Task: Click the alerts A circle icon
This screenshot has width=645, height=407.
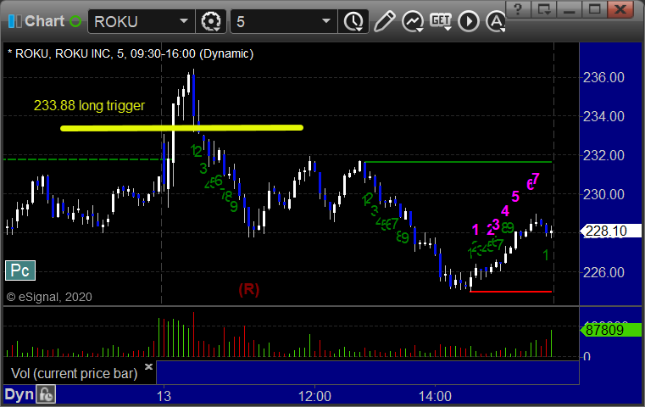Action: 496,21
